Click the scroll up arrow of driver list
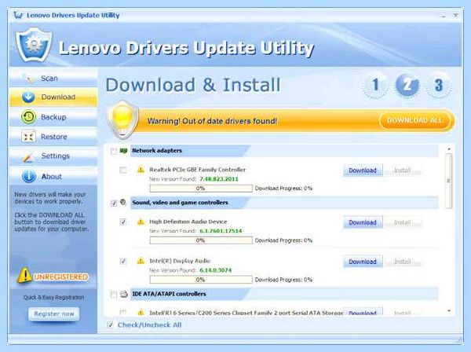 449,148
